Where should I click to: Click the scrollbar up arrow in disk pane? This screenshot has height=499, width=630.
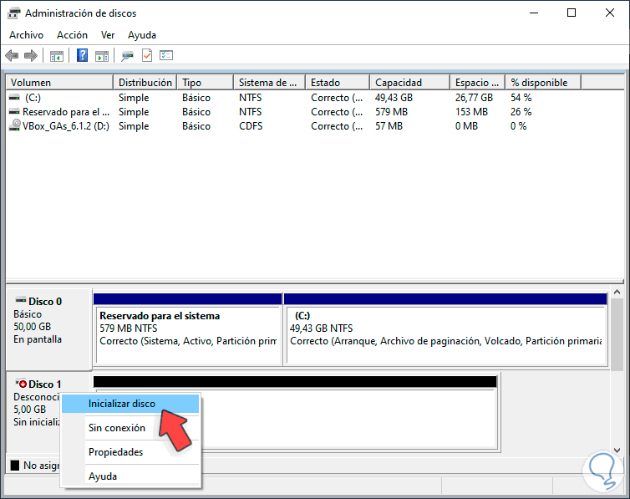coord(617,292)
